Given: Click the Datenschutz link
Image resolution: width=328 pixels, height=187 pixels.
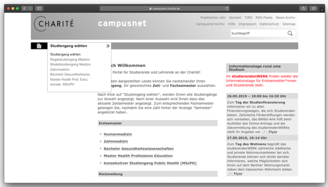Looking at the screenshot, I should point(269,24).
